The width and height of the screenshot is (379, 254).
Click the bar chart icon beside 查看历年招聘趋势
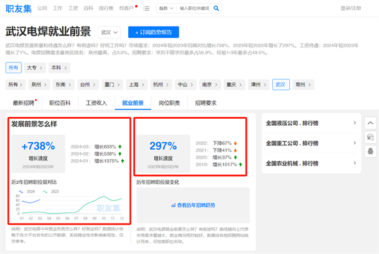173,205
